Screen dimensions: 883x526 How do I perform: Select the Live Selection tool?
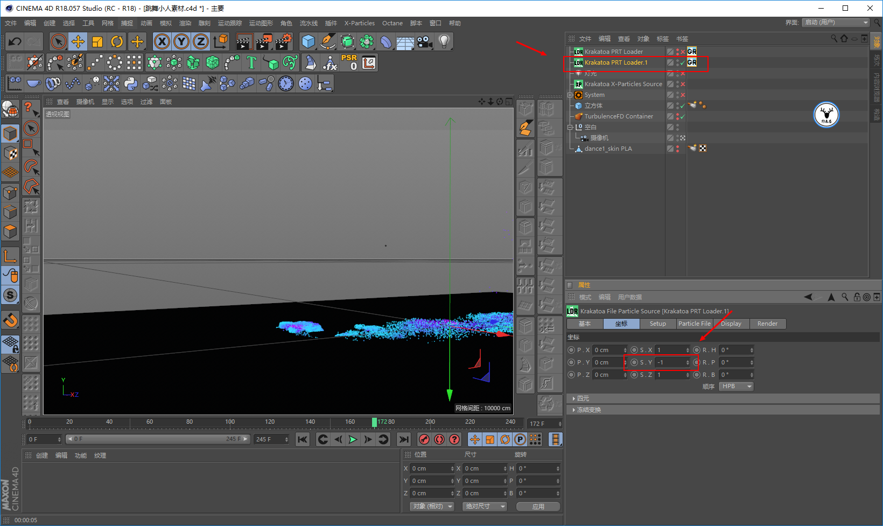pyautogui.click(x=58, y=41)
